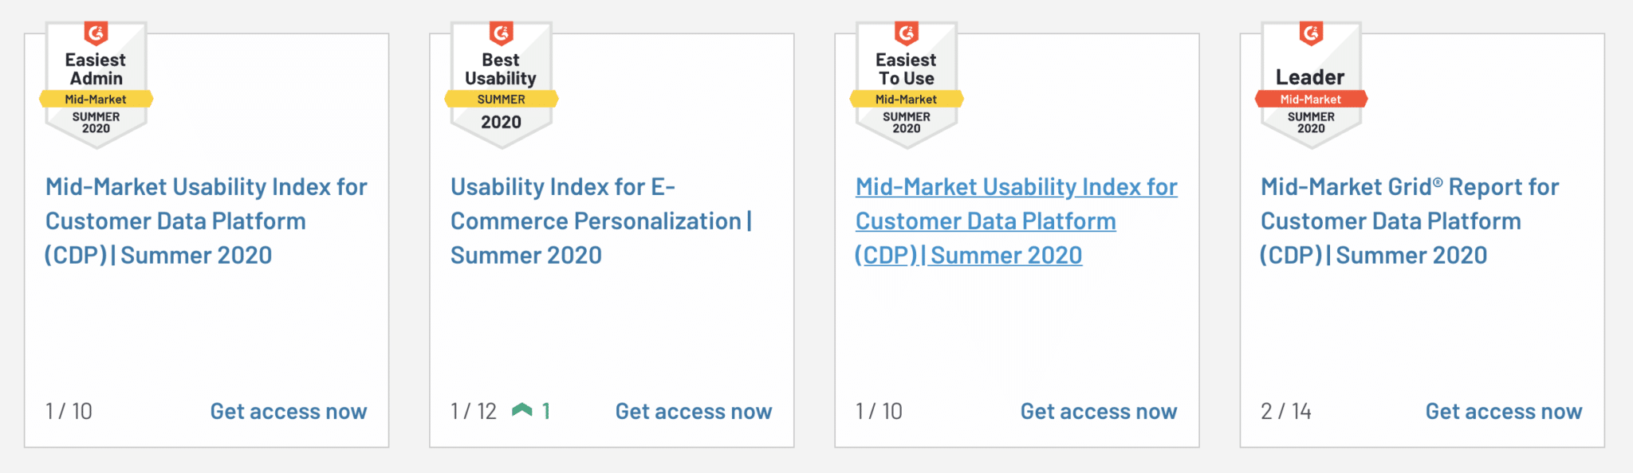Click G2 logo on Leader badge
Image resolution: width=1633 pixels, height=473 pixels.
[1311, 33]
